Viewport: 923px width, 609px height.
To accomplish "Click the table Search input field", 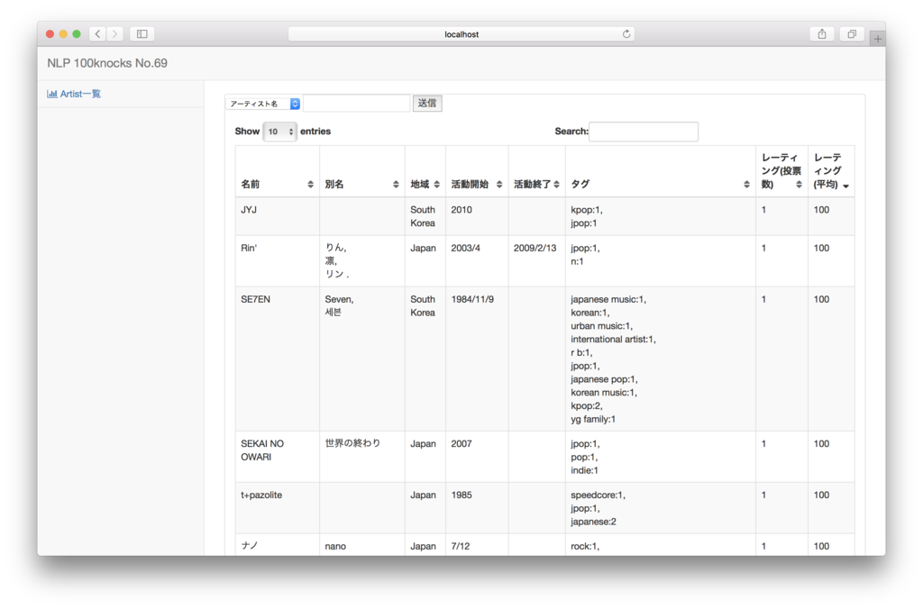I will tap(644, 132).
